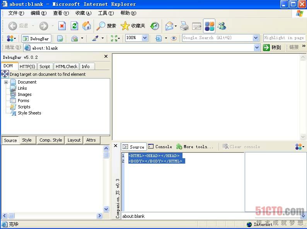Open the 工具(T) menu
The image size is (307, 229).
pyautogui.click(x=106, y=13)
